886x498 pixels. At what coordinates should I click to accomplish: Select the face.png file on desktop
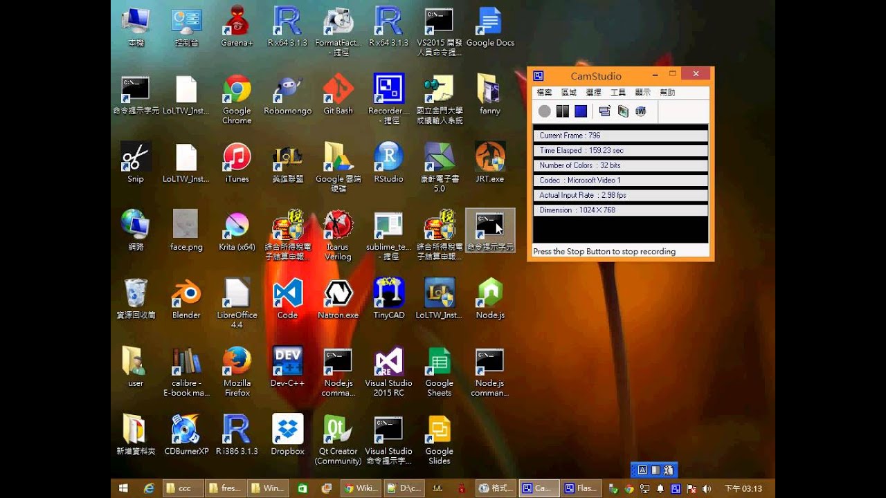click(186, 230)
